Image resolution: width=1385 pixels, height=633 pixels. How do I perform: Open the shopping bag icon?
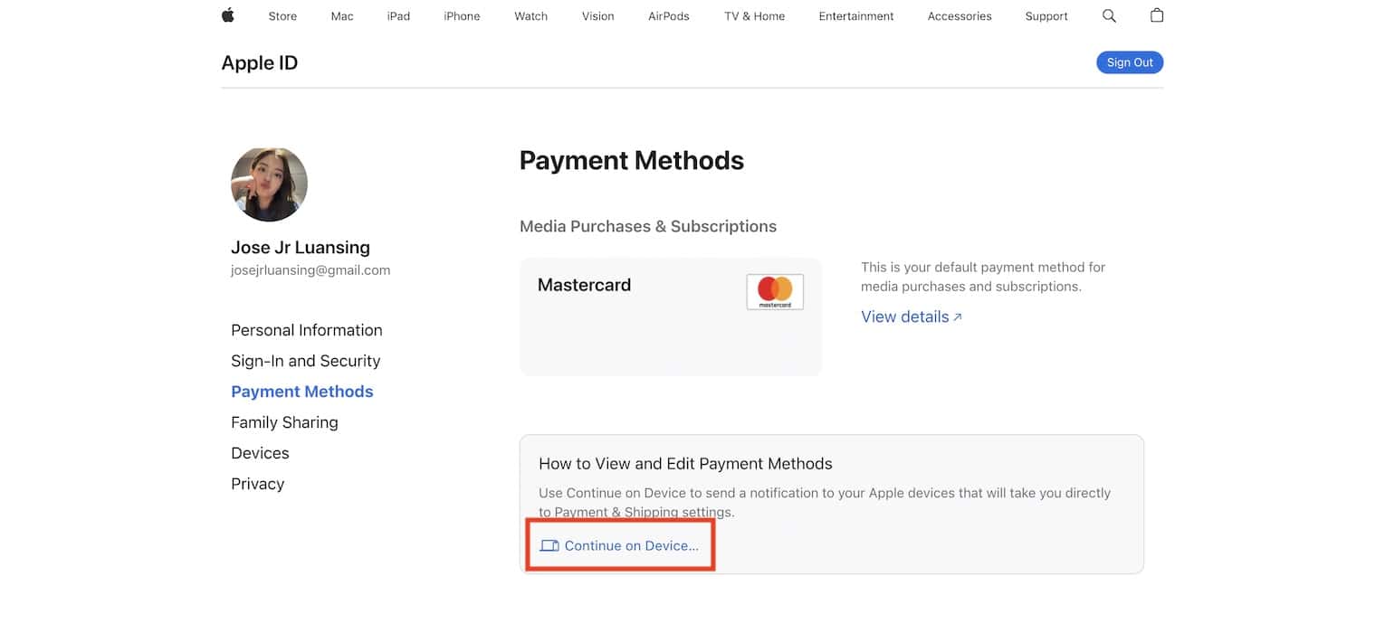pyautogui.click(x=1157, y=15)
